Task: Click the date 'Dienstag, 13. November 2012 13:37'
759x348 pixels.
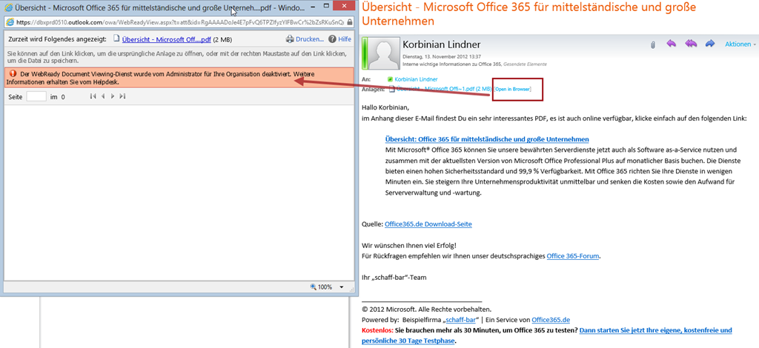Action: [x=442, y=56]
